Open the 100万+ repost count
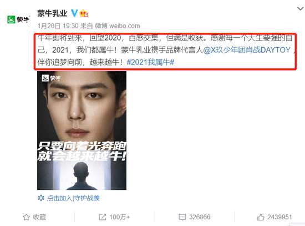The image size is (305, 226). (119, 217)
